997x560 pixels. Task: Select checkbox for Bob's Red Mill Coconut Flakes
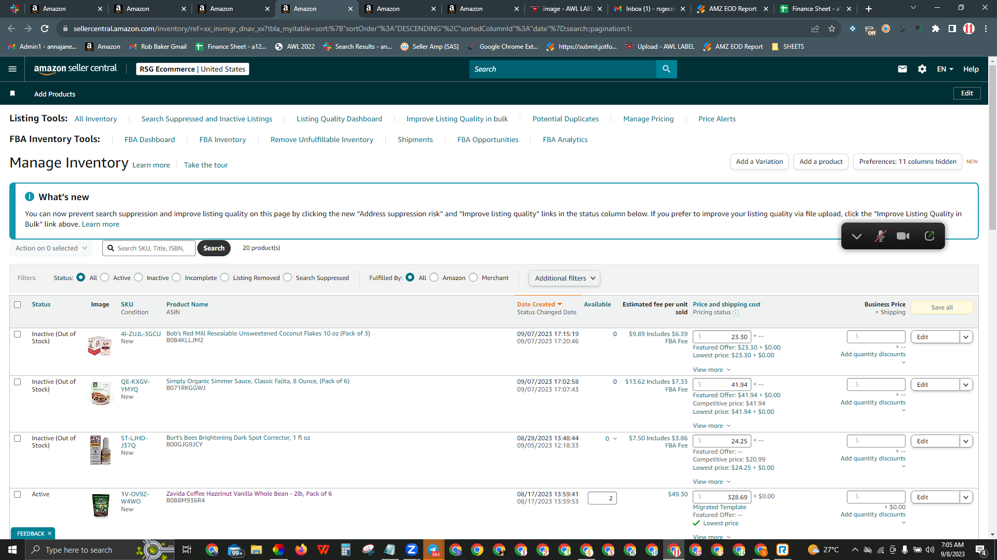[x=18, y=334]
